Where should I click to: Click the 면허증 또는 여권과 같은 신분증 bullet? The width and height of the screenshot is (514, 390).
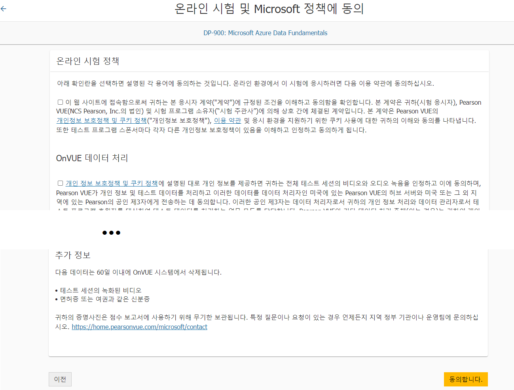105,299
